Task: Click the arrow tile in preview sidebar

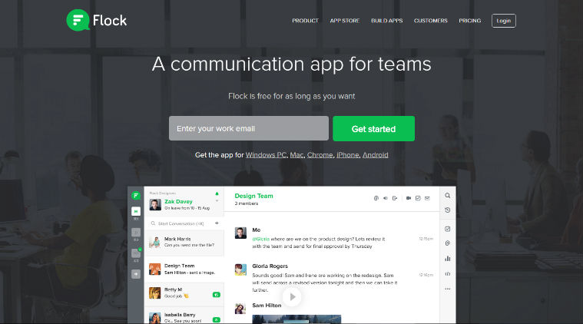Action: (136, 274)
